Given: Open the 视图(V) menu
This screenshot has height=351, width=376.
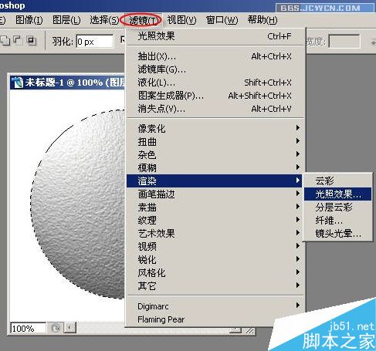Looking at the screenshot, I should [181, 20].
